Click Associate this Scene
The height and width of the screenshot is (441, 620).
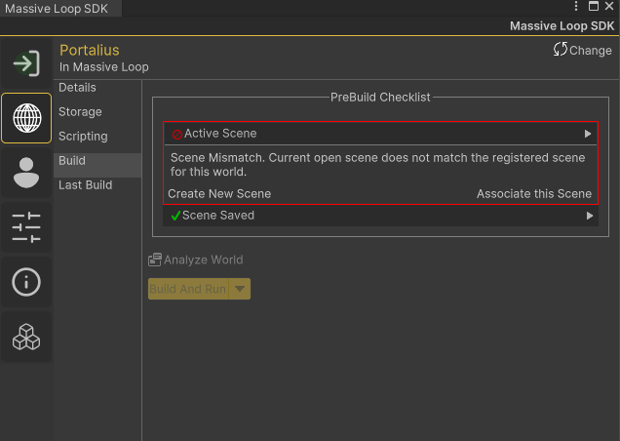tap(534, 193)
